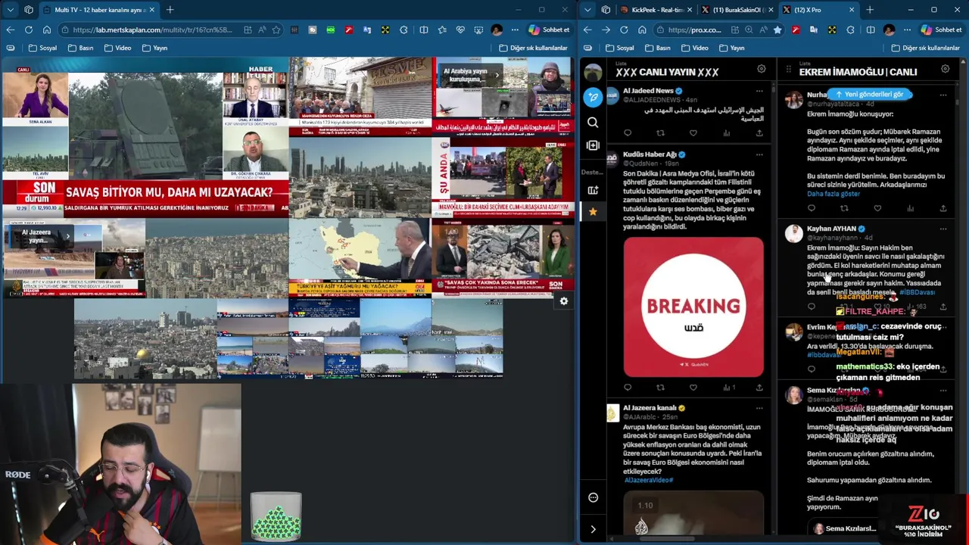Zoom icon in X Pro address bar
Viewport: 969px width, 545px height.
pos(749,30)
